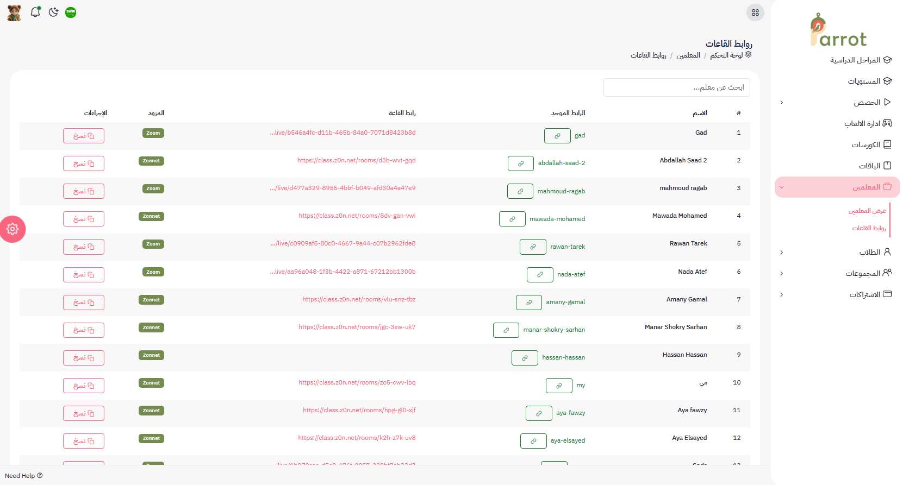Screen dimensions: 903x485
Task: Click the Parrot logo
Action: [x=838, y=31]
